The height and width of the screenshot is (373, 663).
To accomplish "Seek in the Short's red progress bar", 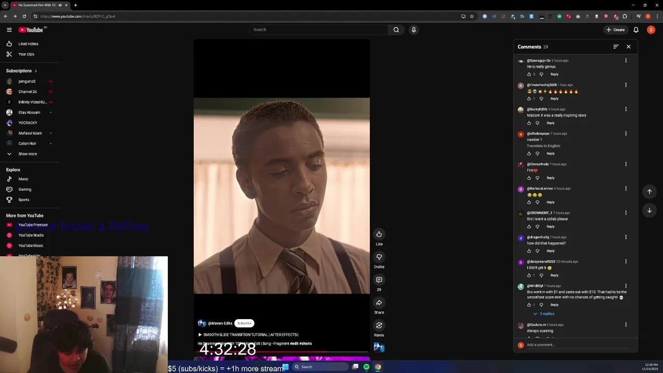I will point(282,352).
